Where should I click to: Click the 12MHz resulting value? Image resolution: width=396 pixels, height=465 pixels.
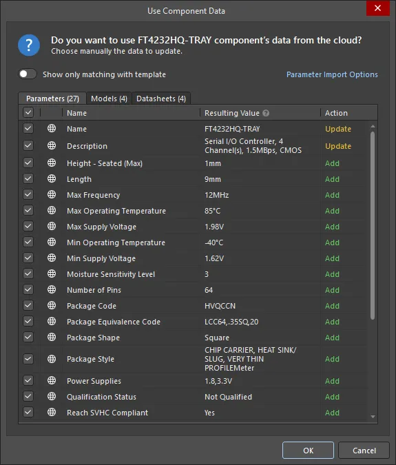pos(216,195)
